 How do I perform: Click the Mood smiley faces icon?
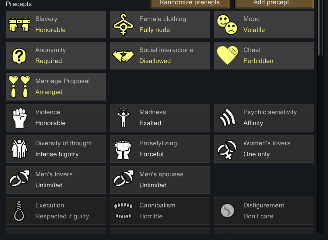tap(227, 25)
